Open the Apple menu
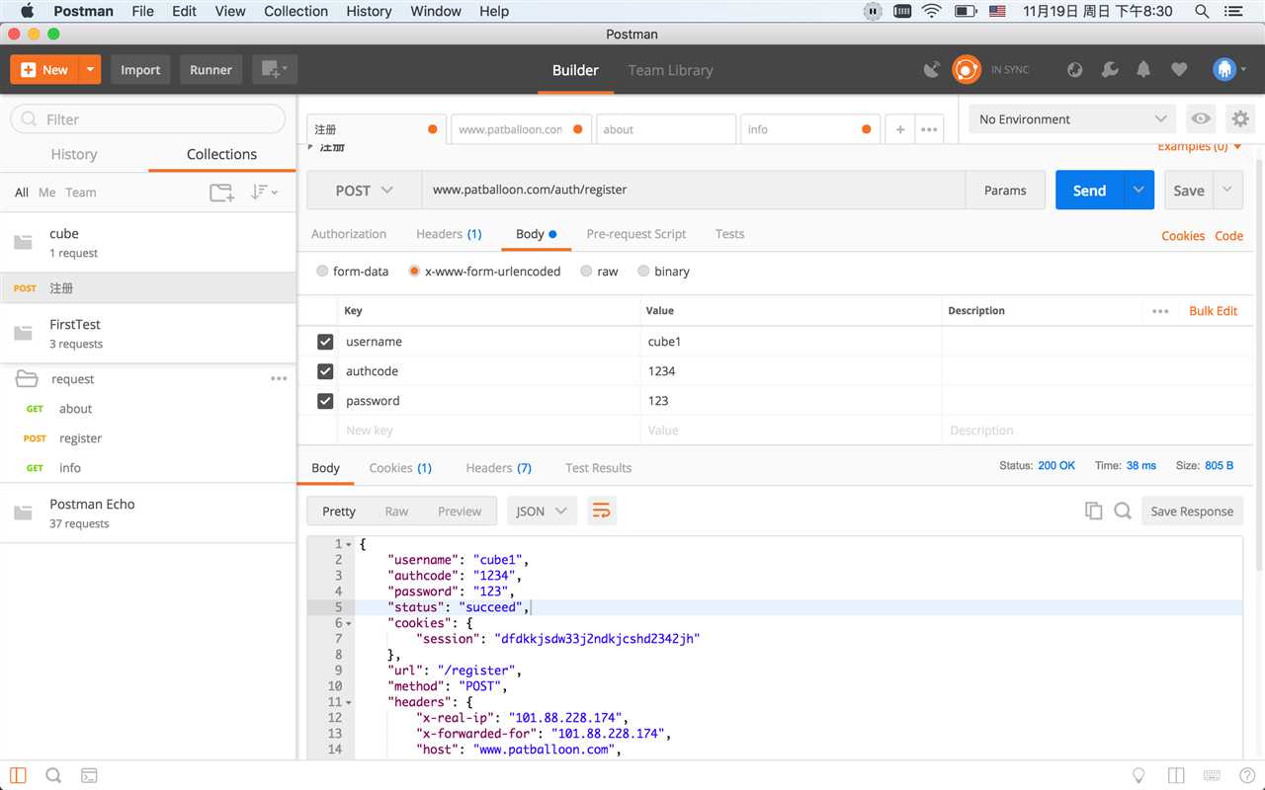The width and height of the screenshot is (1265, 790). click(27, 11)
